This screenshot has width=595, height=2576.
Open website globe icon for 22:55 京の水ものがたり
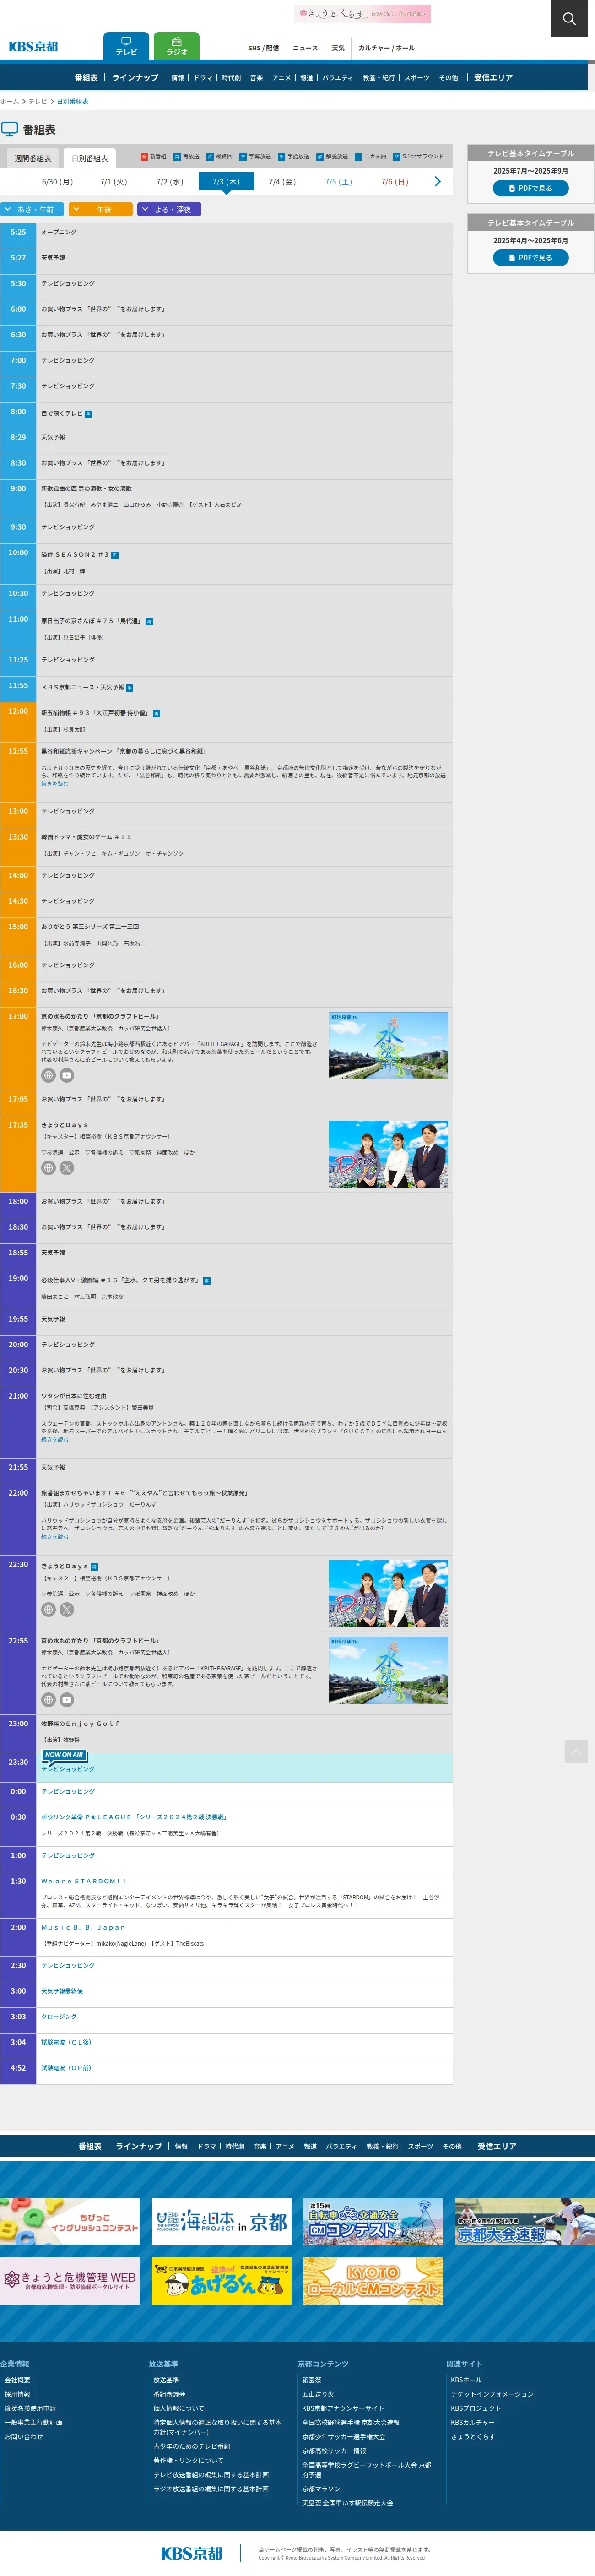tap(48, 1699)
